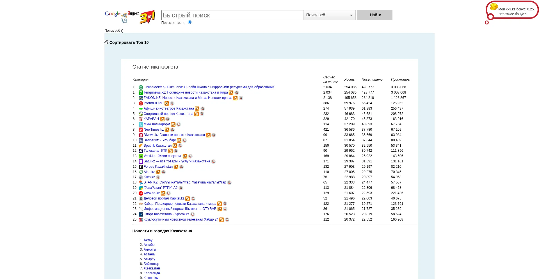The image size is (539, 279).
Task: Click the Forbes Kazakhstan favicon
Action: pyautogui.click(x=141, y=167)
